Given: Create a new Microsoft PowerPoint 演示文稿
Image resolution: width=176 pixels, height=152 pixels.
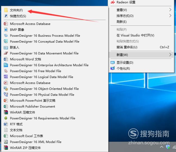Looking at the screenshot, I should (x=55, y=100).
